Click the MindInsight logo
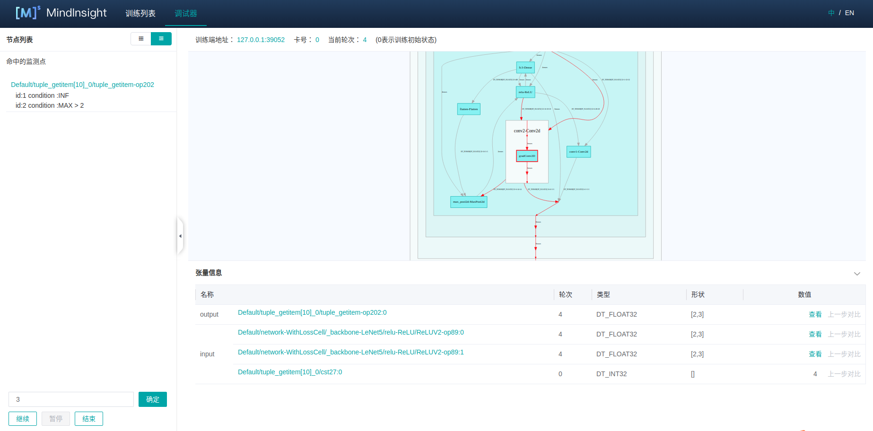Image resolution: width=873 pixels, height=431 pixels. tap(61, 13)
